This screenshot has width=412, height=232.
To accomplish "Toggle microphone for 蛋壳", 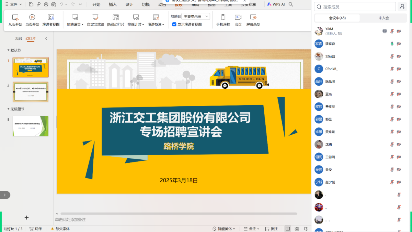I will click(x=392, y=94).
